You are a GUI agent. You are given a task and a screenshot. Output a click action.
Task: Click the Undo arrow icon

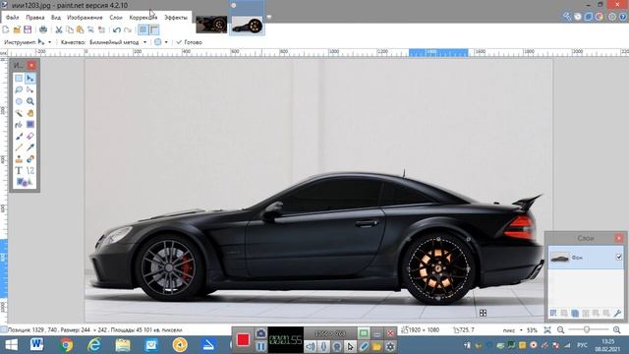[117, 29]
